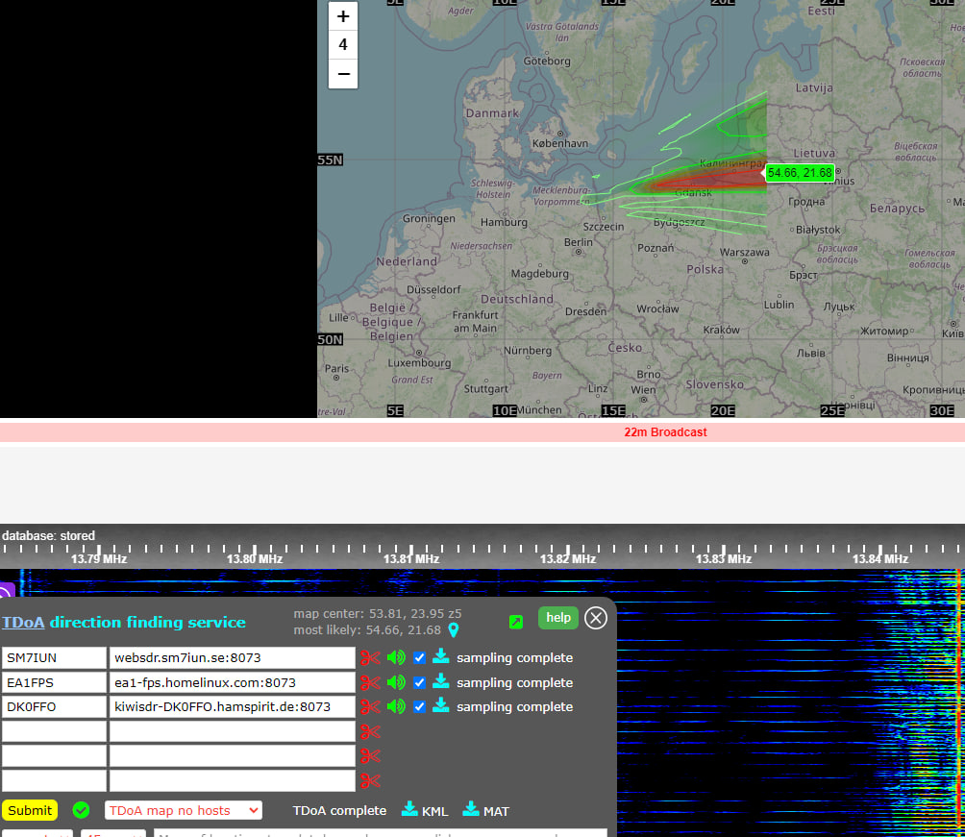Uncheck the SM7IUN host checkbox
This screenshot has height=837, width=965.
click(419, 658)
